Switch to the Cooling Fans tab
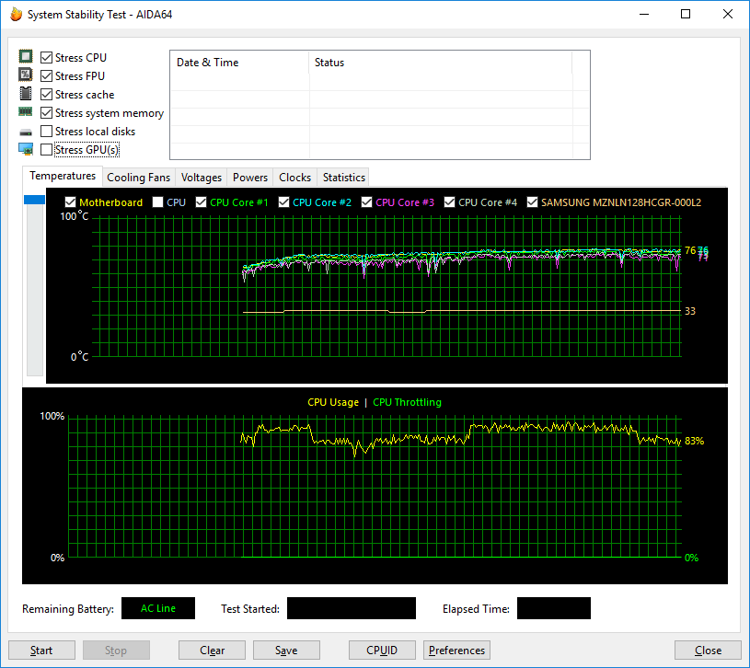 [138, 178]
